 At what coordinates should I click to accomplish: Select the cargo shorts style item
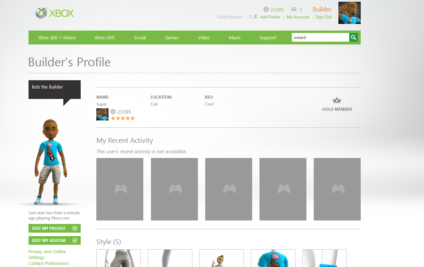[x=119, y=258]
